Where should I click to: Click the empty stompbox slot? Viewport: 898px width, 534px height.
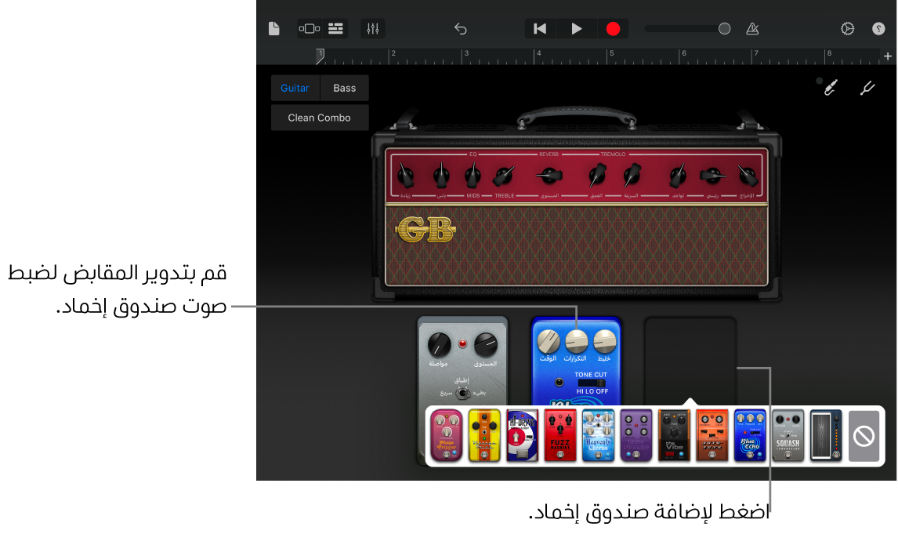[690, 361]
